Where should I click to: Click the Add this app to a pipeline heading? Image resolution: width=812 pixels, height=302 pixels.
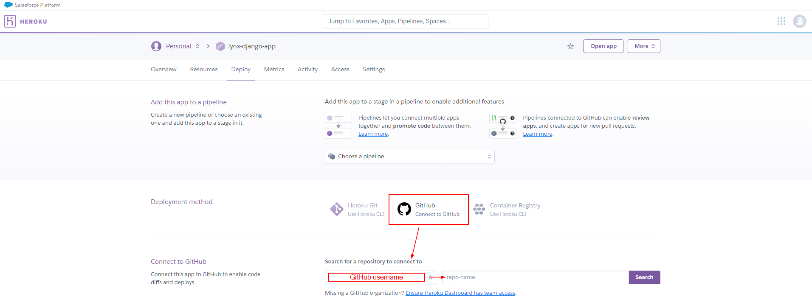coord(189,102)
